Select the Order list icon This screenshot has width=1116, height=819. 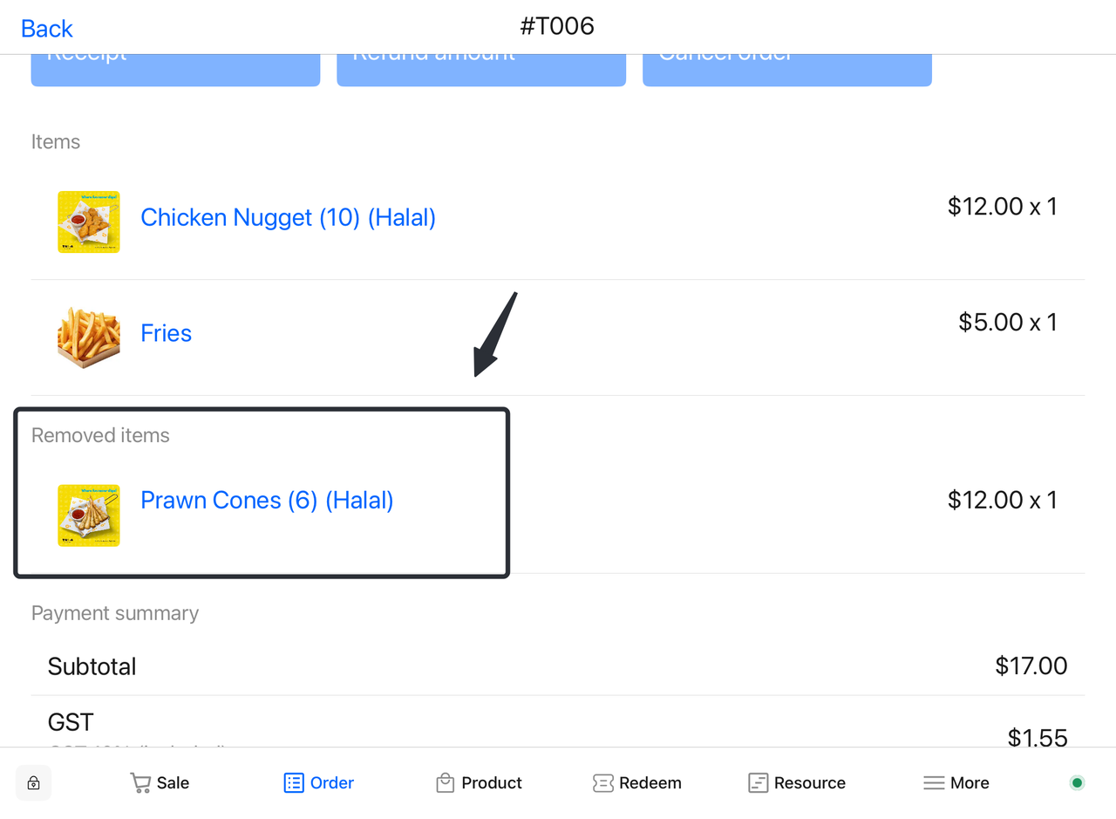click(294, 782)
